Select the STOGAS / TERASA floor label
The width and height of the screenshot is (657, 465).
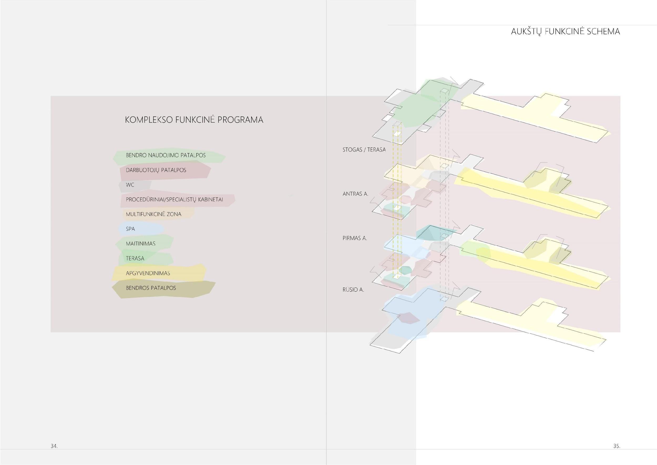[x=364, y=150]
